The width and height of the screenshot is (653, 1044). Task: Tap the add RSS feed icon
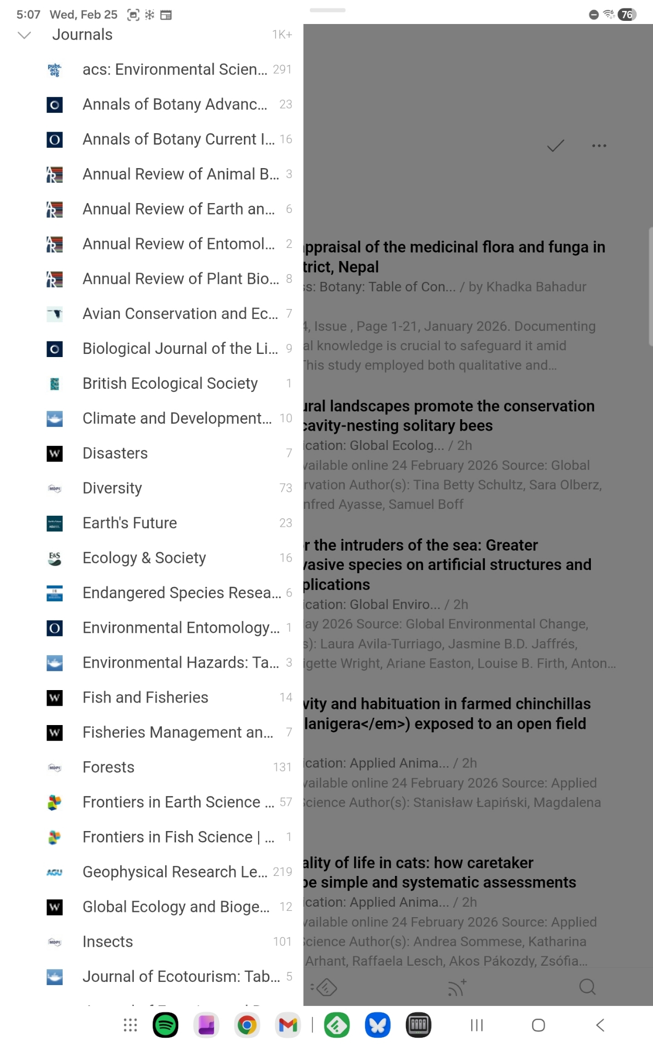pyautogui.click(x=457, y=987)
